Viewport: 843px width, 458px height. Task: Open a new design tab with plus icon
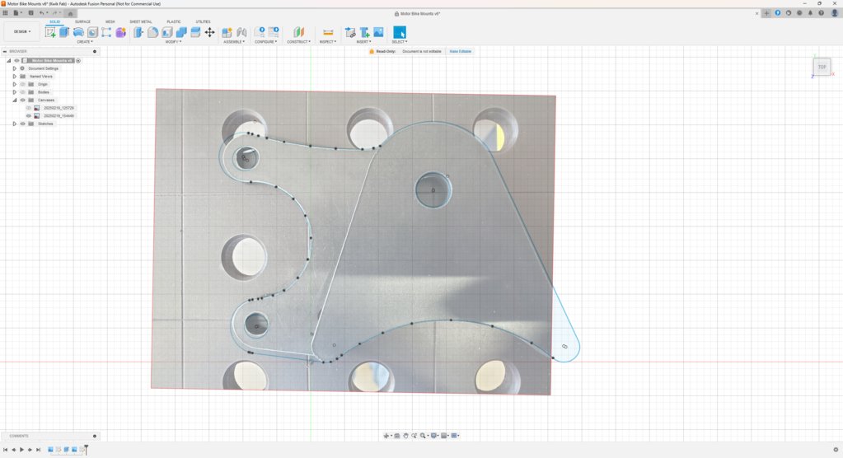766,13
